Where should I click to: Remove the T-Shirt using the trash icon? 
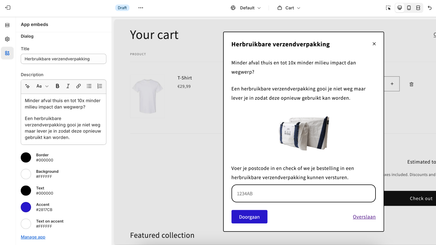[411, 84]
